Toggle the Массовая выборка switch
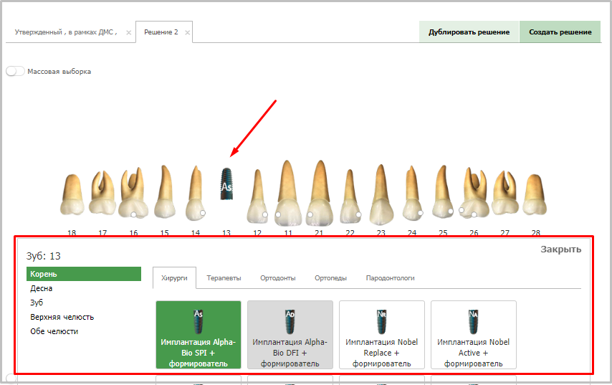Viewport: 612px width, 385px height. 15,71
